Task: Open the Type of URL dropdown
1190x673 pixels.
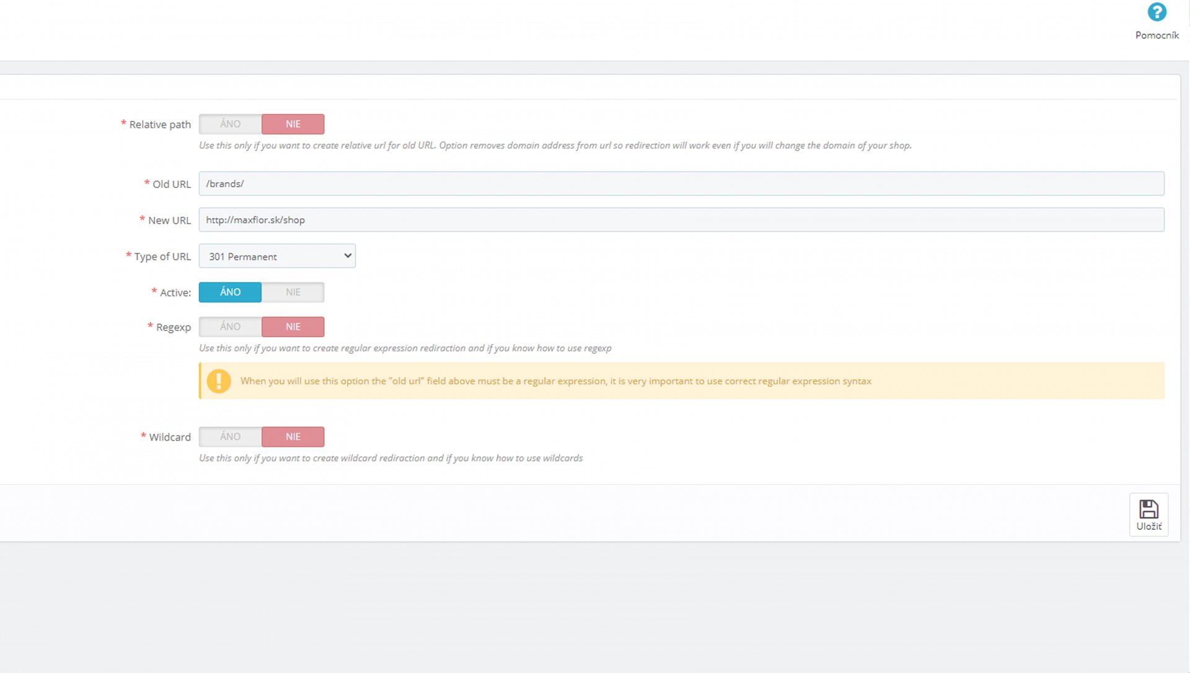Action: pos(276,256)
